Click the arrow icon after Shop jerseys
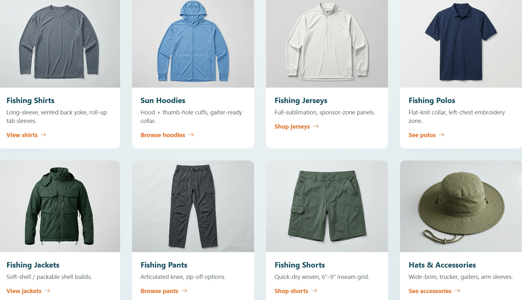 click(316, 126)
